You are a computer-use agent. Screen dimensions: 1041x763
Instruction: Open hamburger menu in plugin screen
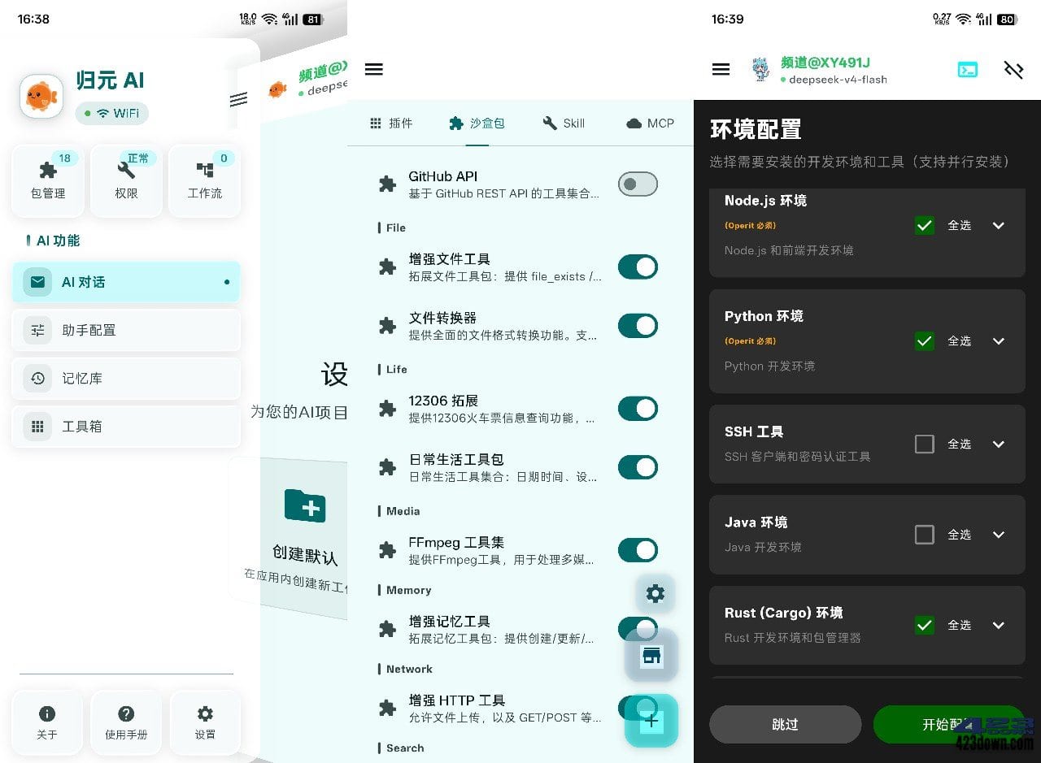point(374,69)
